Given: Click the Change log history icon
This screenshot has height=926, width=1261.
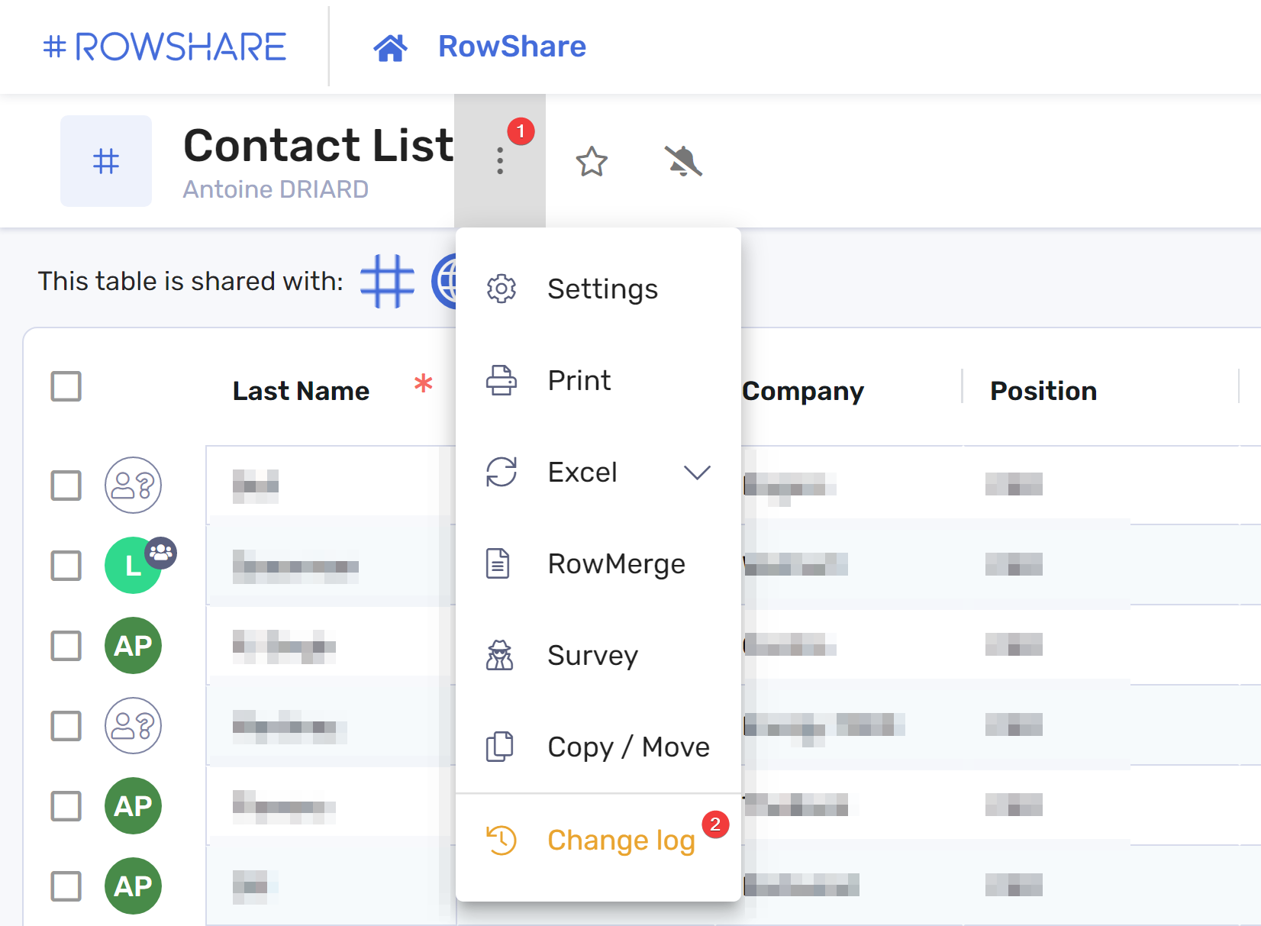Looking at the screenshot, I should [x=501, y=840].
